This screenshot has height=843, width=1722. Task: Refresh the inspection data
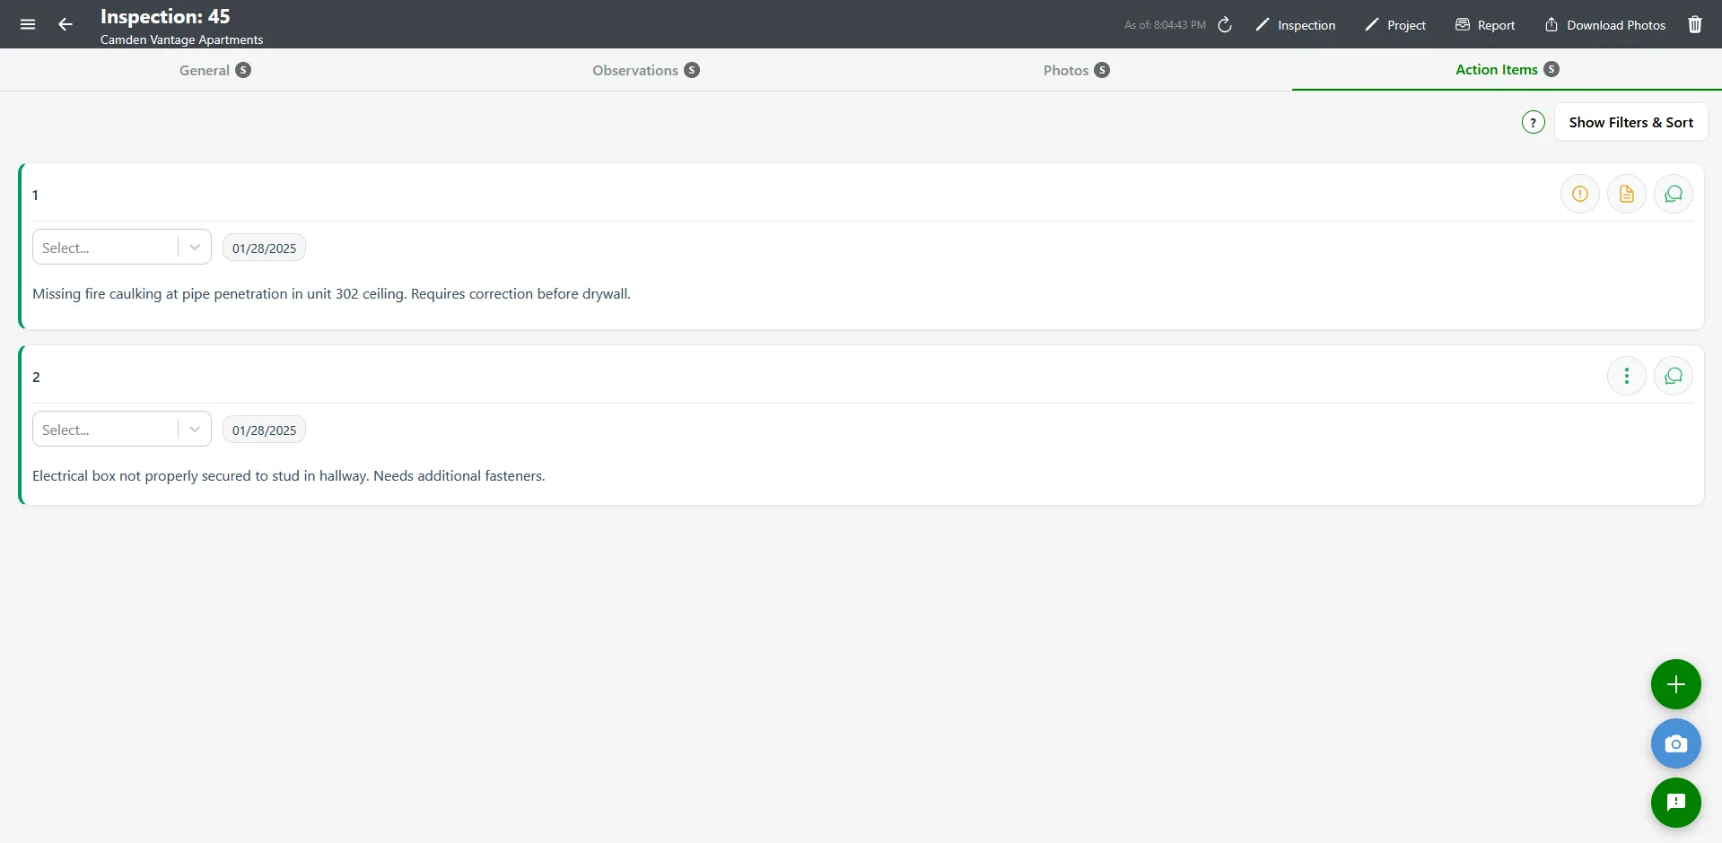pos(1225,25)
